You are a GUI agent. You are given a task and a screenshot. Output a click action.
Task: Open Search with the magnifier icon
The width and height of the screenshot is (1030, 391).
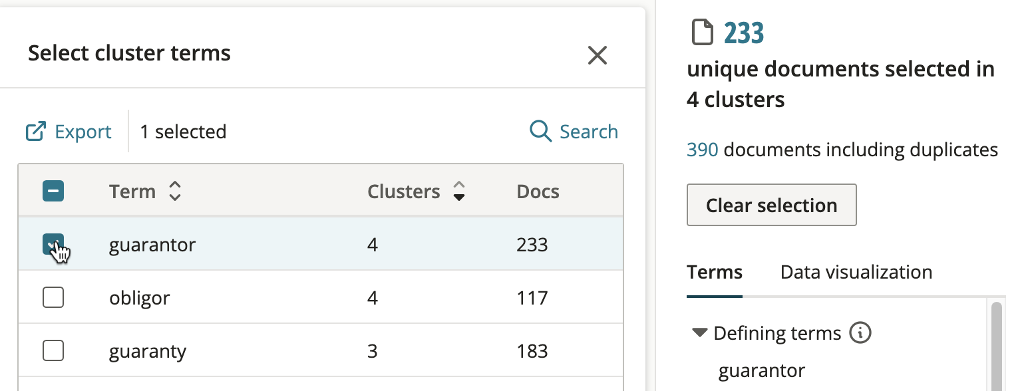tap(540, 132)
